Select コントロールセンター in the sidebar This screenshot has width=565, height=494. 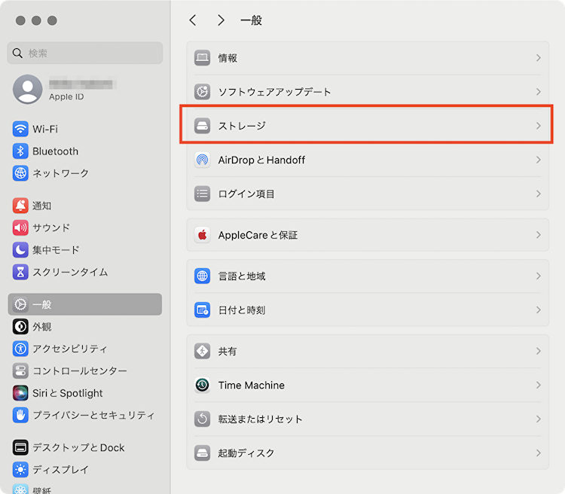(84, 370)
